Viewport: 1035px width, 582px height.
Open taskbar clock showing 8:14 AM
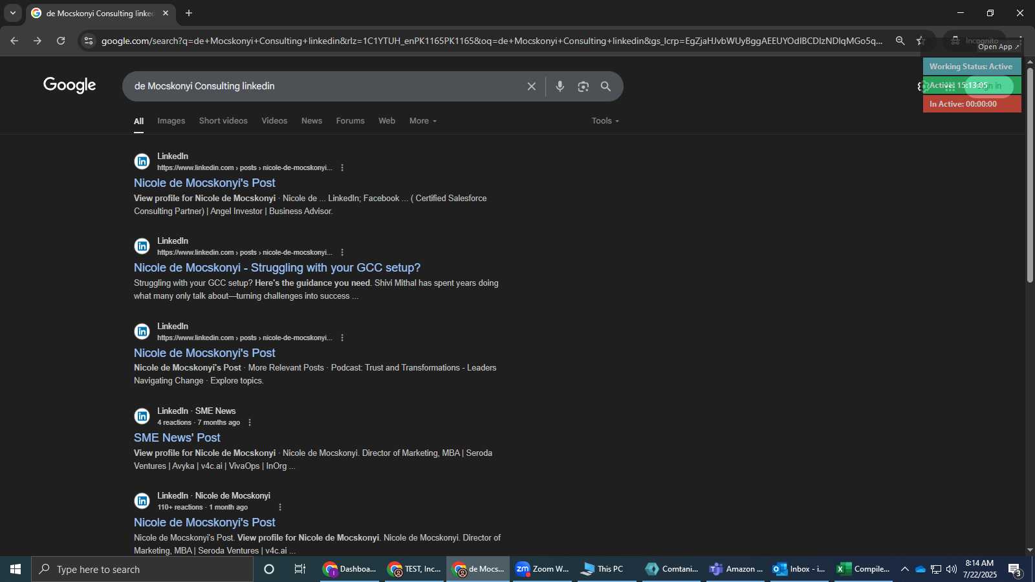pyautogui.click(x=979, y=569)
